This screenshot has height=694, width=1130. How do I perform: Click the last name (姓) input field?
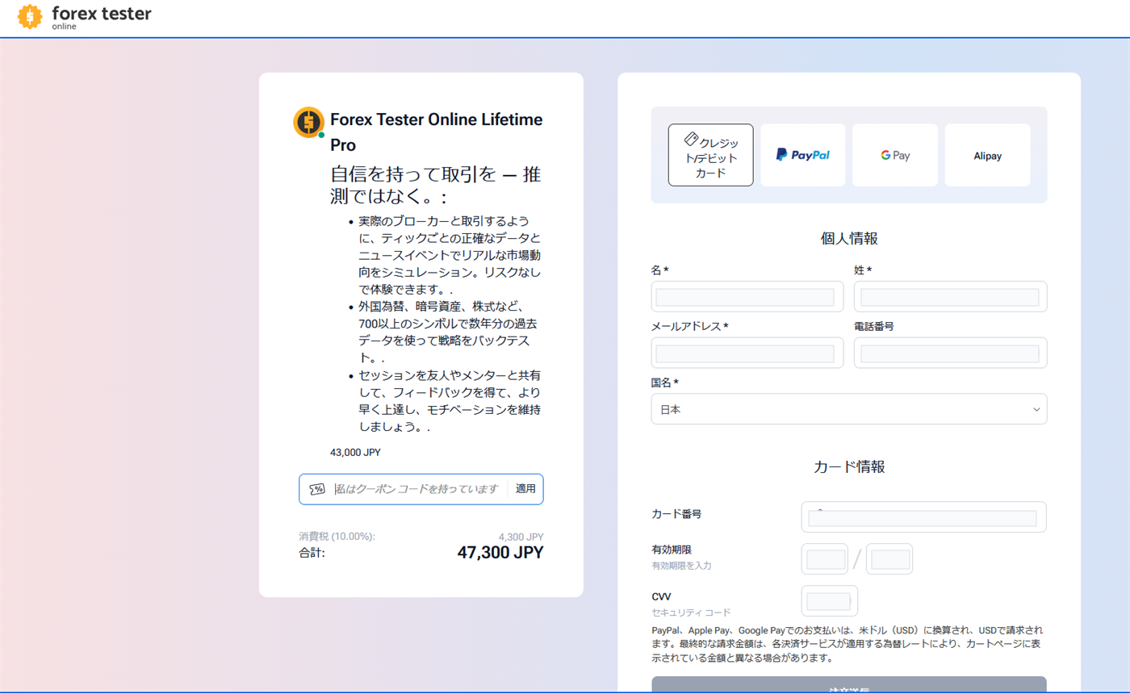coord(951,297)
